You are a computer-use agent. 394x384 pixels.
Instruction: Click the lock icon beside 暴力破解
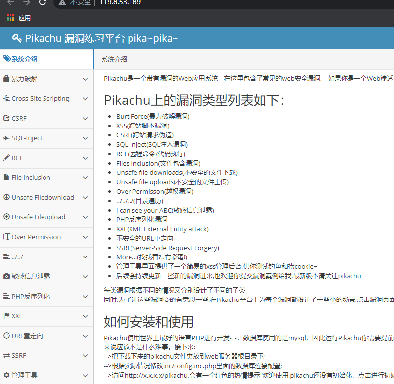(x=6, y=79)
